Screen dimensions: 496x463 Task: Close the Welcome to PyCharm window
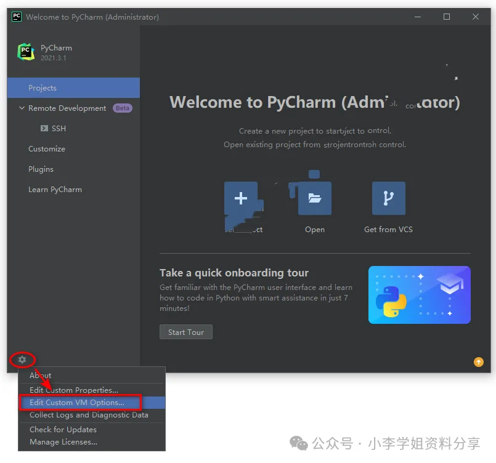476,17
